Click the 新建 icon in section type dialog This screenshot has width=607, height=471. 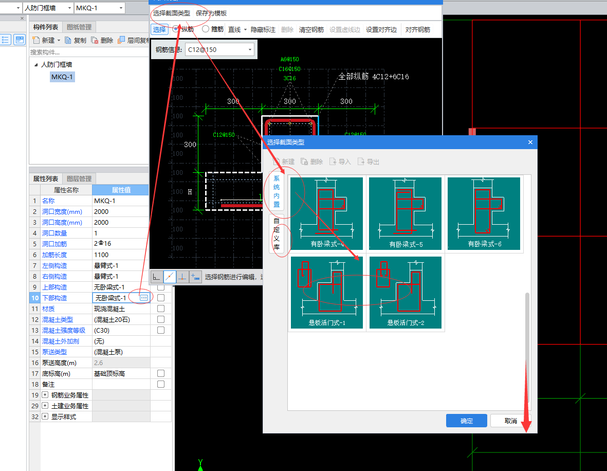pyautogui.click(x=277, y=161)
